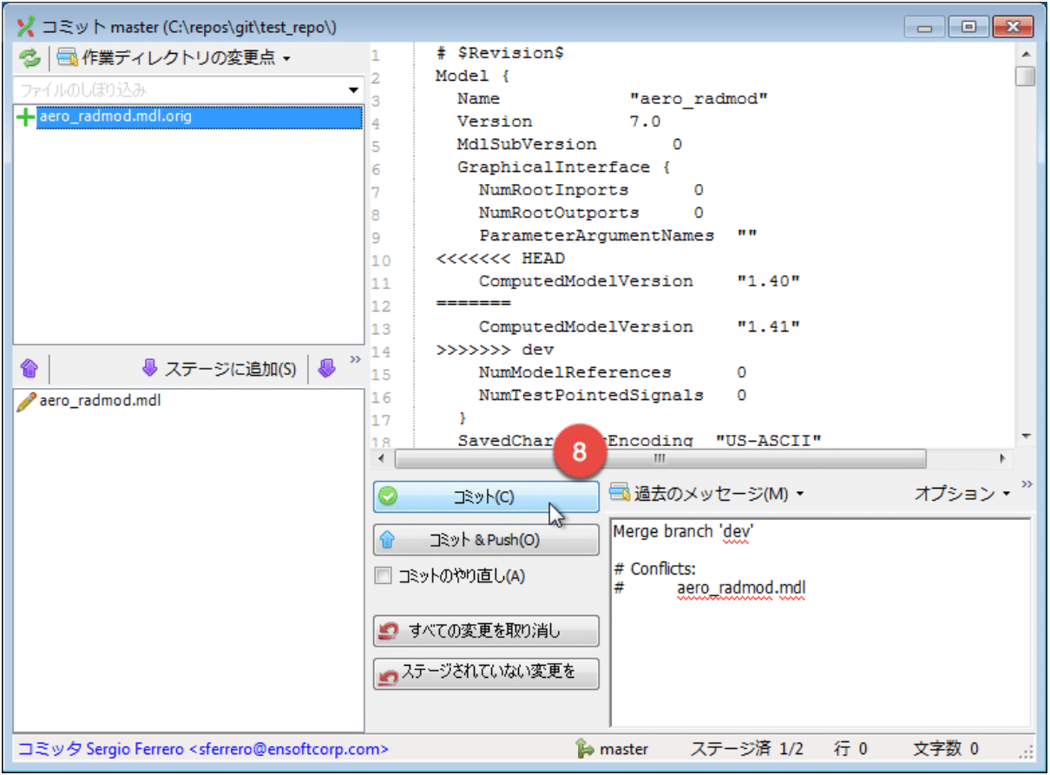This screenshot has width=1050, height=775.
Task: Click ComputedModelVersion "1.41" line
Action: point(639,327)
